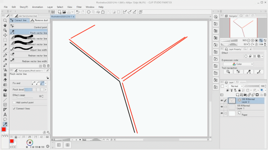Select the Control point sub tool
This screenshot has height=150, width=268.
(28, 27)
